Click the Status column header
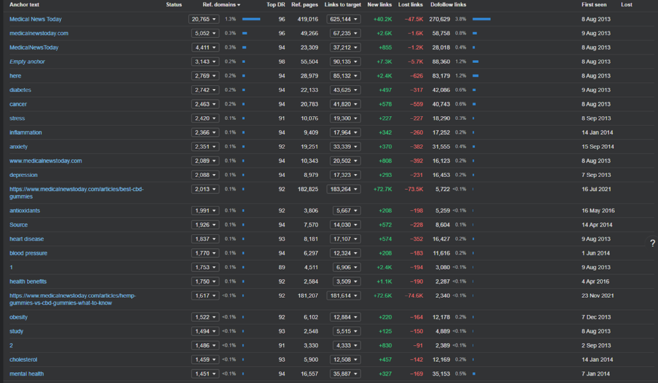The height and width of the screenshot is (383, 658). [173, 4]
